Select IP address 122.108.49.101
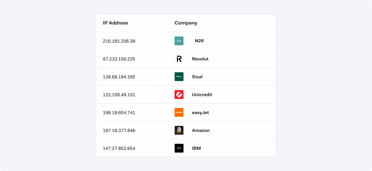 pyautogui.click(x=119, y=95)
